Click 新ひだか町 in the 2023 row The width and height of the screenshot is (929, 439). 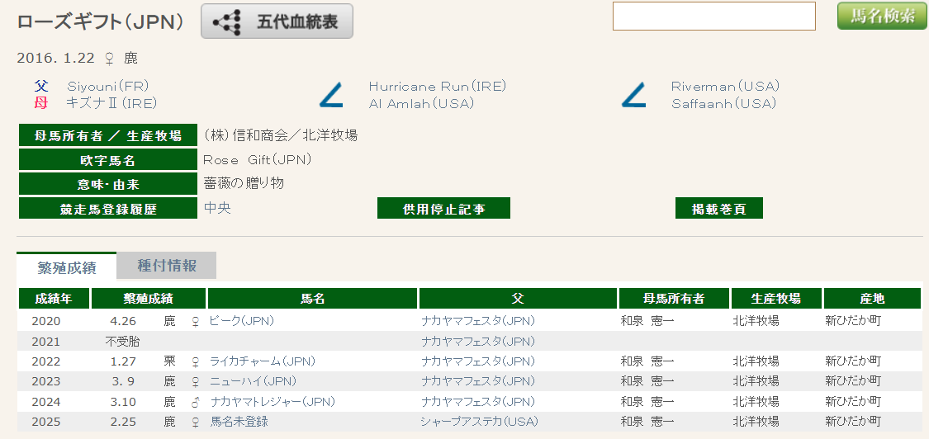pos(853,380)
